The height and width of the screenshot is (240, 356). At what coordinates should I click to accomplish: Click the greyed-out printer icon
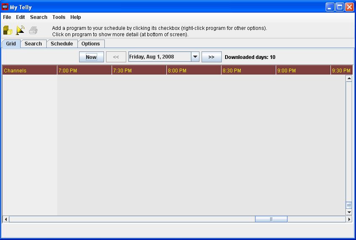(x=33, y=30)
